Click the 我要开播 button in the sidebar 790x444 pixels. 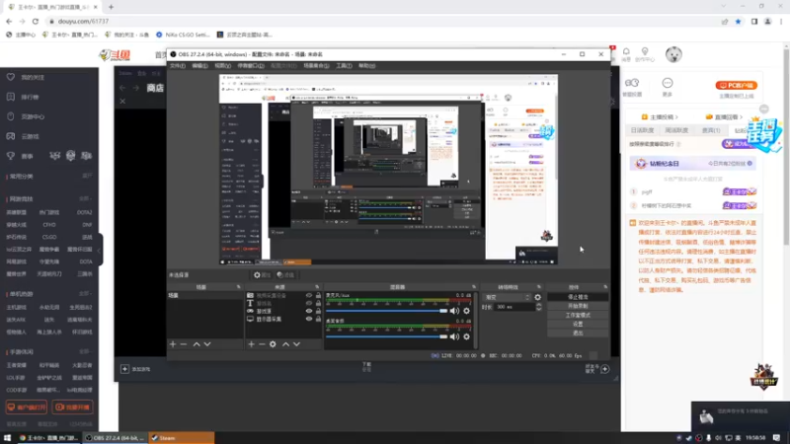click(x=72, y=407)
